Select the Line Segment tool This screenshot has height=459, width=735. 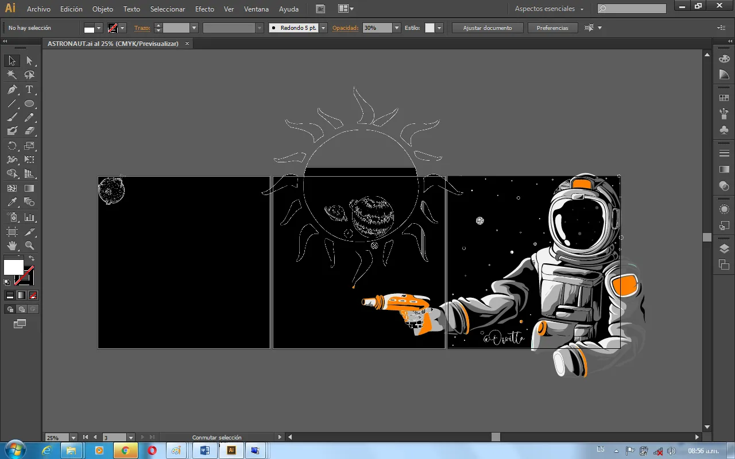[x=12, y=104]
